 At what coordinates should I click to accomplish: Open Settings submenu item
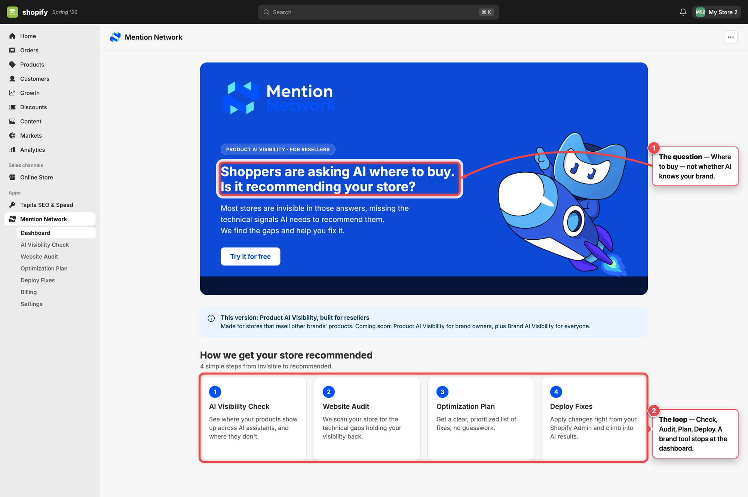pos(56,304)
